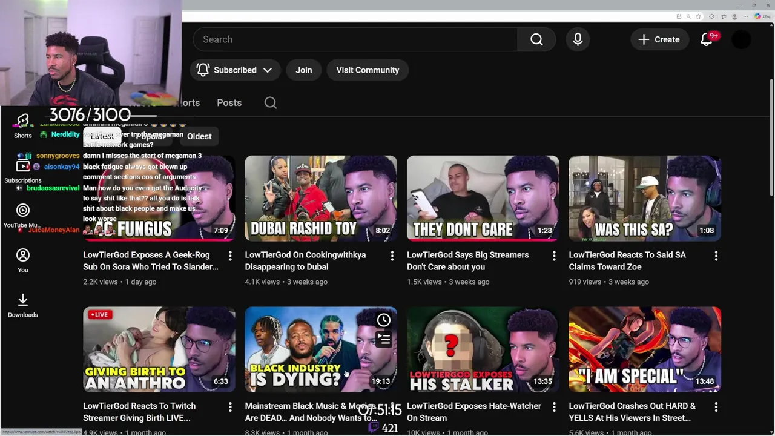Open title 'LowTierGod On Cookingwithkya Disappearing to Dubai'
775x436 pixels.
point(305,261)
